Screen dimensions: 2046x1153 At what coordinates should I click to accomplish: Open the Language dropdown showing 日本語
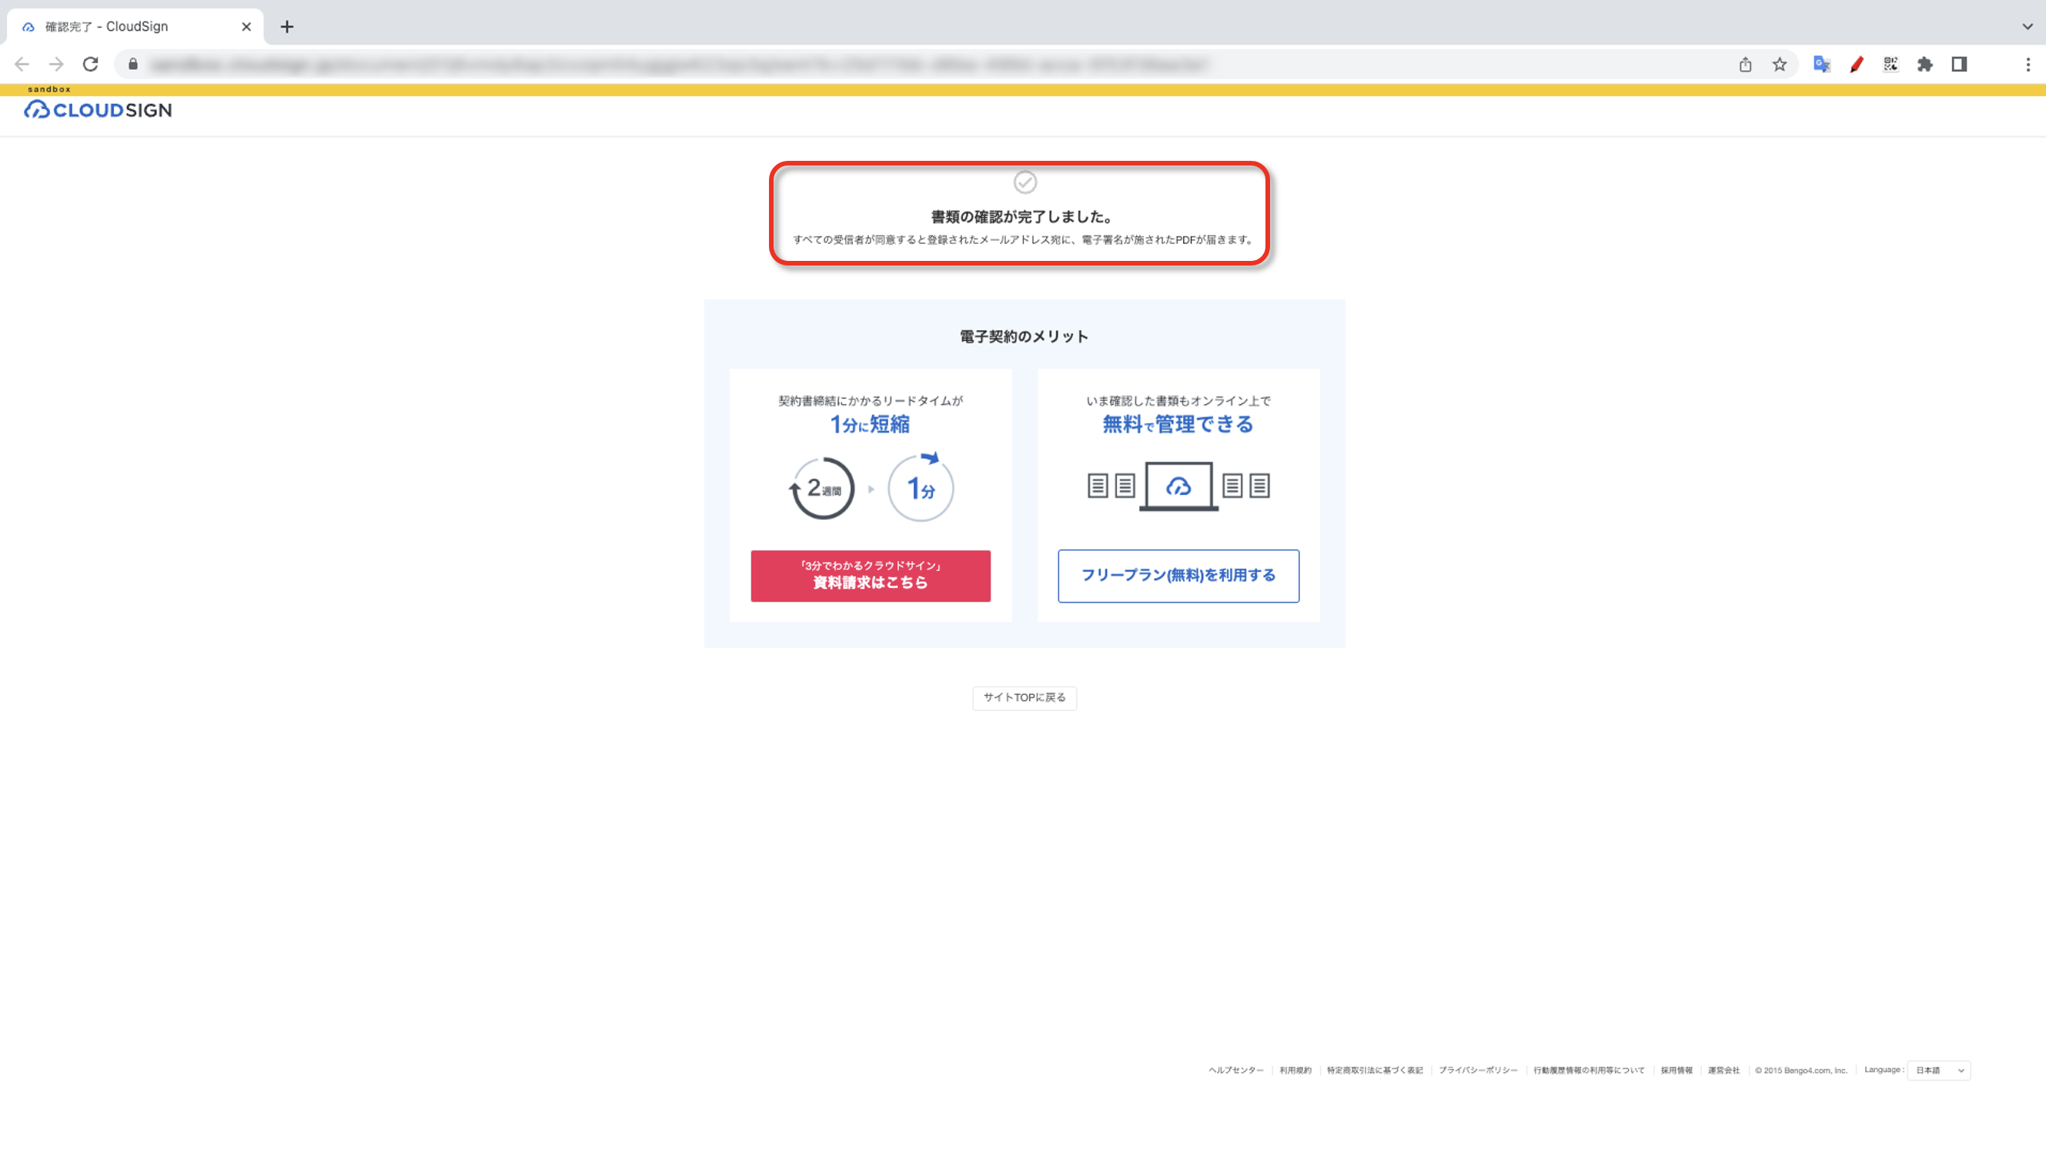pyautogui.click(x=1939, y=1071)
